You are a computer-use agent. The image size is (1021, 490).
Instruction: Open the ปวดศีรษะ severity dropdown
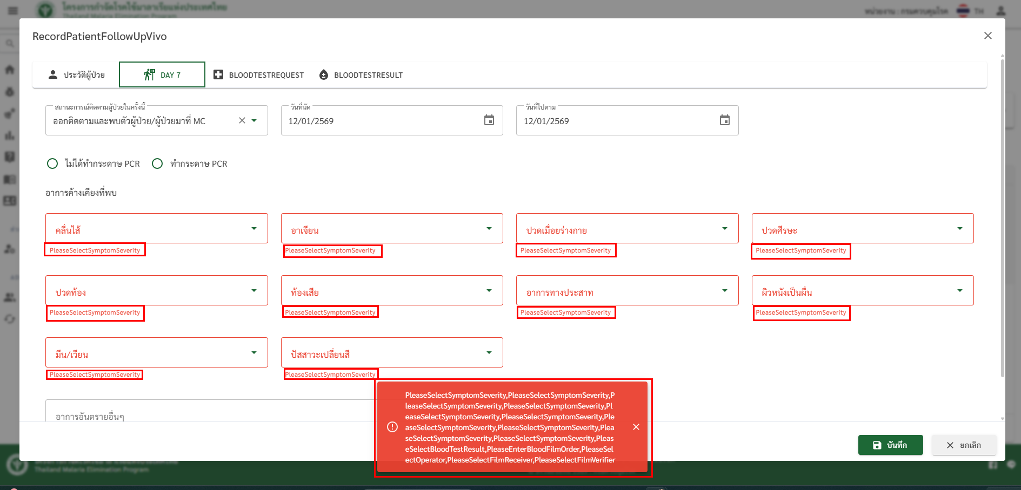pyautogui.click(x=959, y=229)
